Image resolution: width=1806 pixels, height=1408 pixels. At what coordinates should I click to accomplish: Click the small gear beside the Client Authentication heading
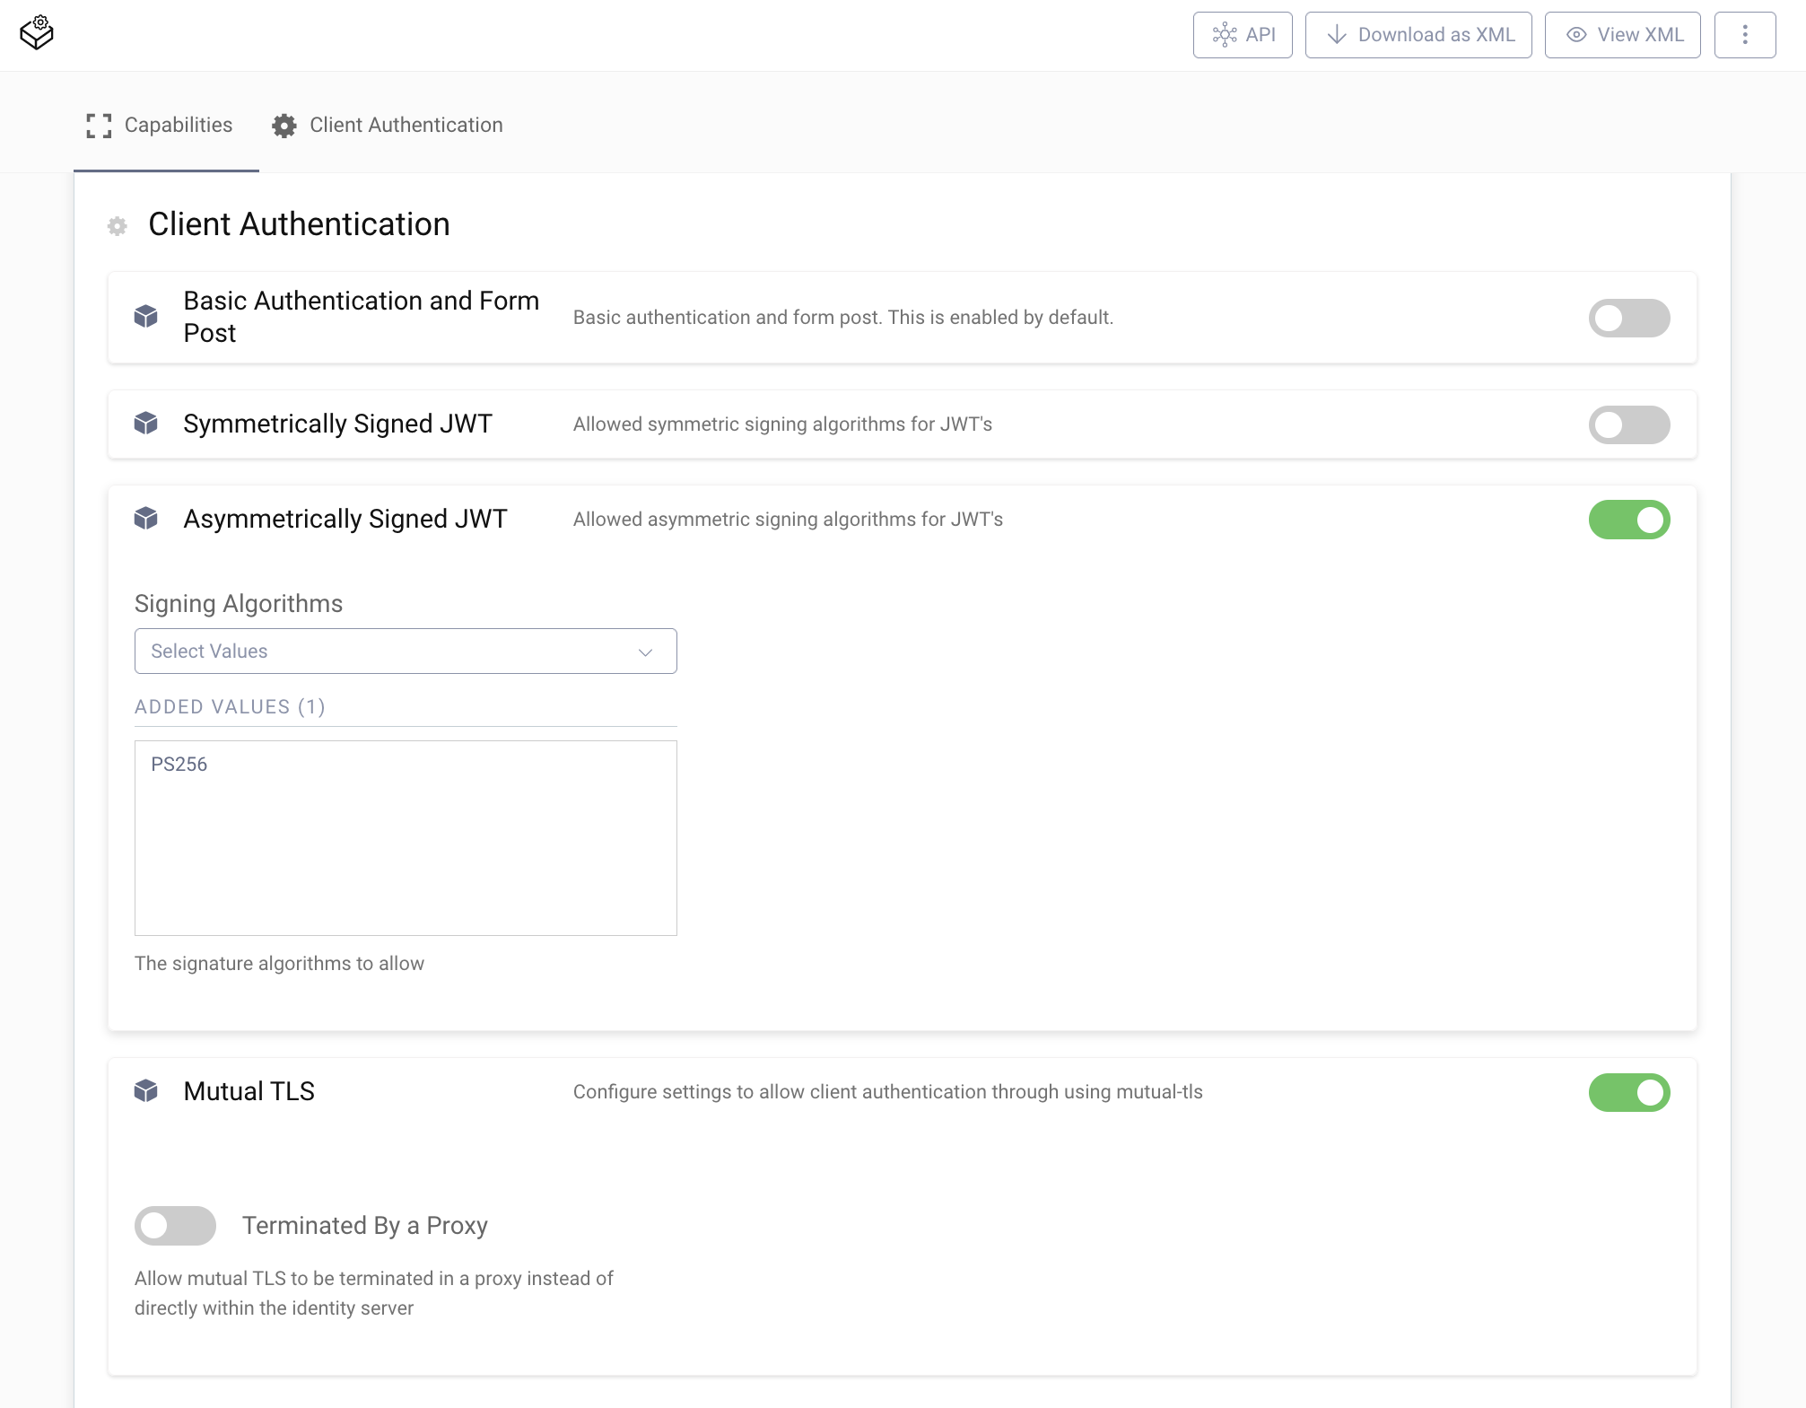(x=118, y=225)
